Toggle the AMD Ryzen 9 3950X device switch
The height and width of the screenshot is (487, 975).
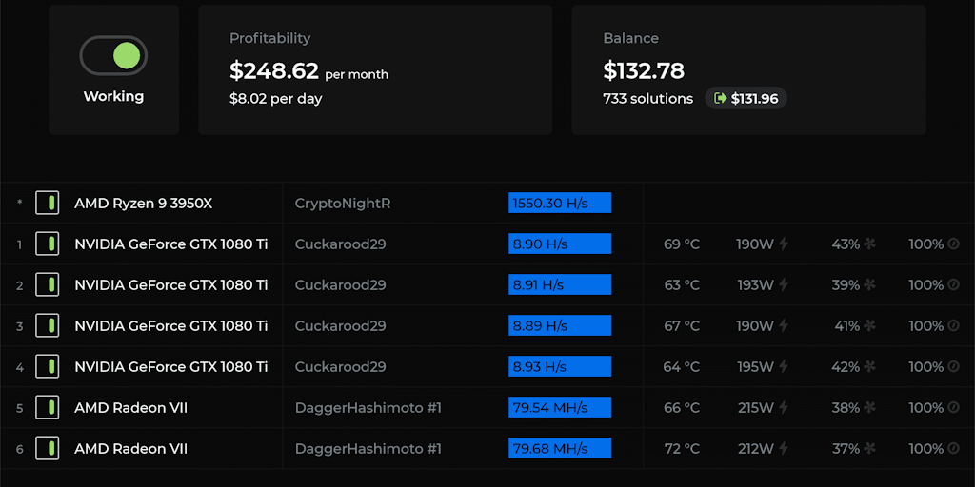(48, 204)
